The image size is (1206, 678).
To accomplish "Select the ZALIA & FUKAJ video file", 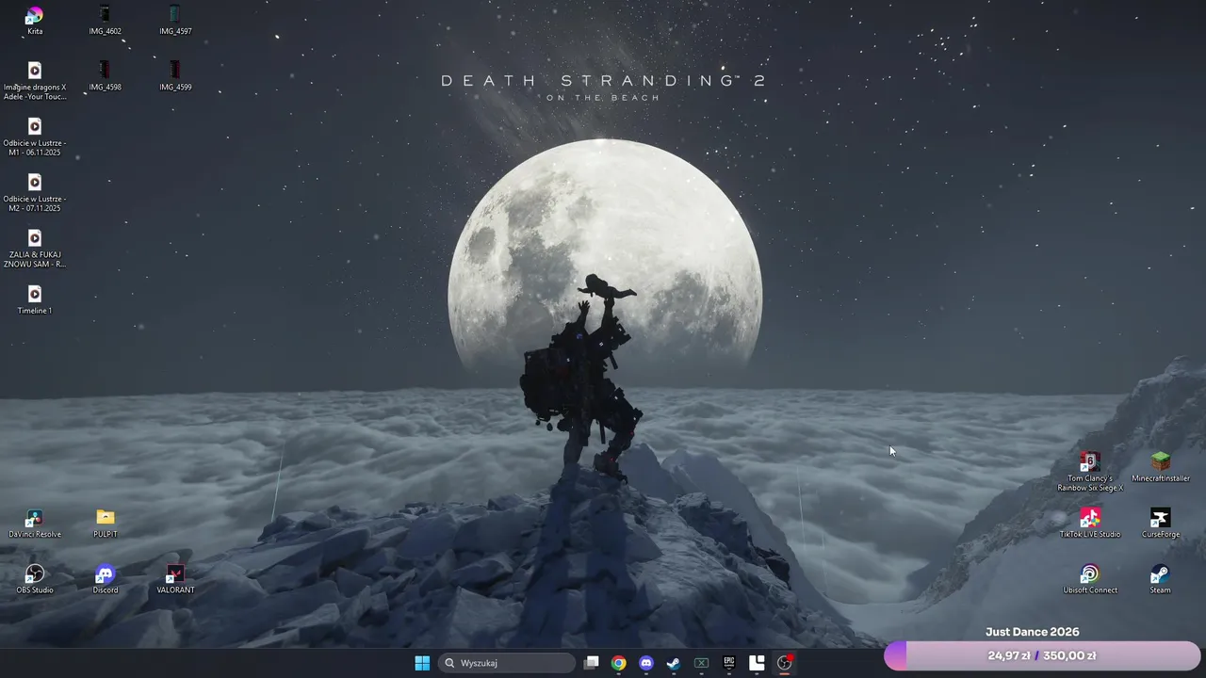I will pos(35,248).
